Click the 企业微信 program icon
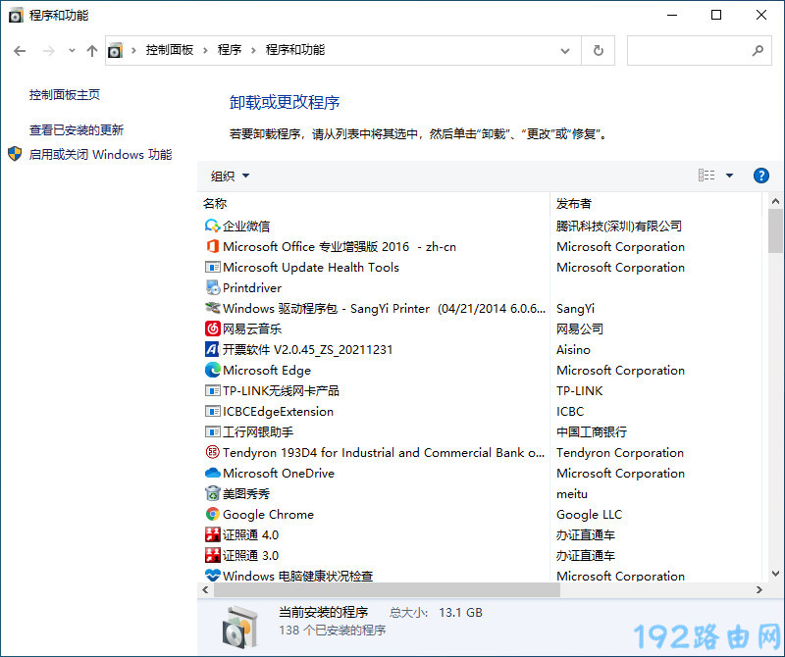Screen dimensions: 785x657 212,227
